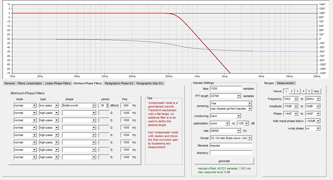Open mode dropdown of the low-pass filter row
The image size is (333, 180).
click(25, 105)
